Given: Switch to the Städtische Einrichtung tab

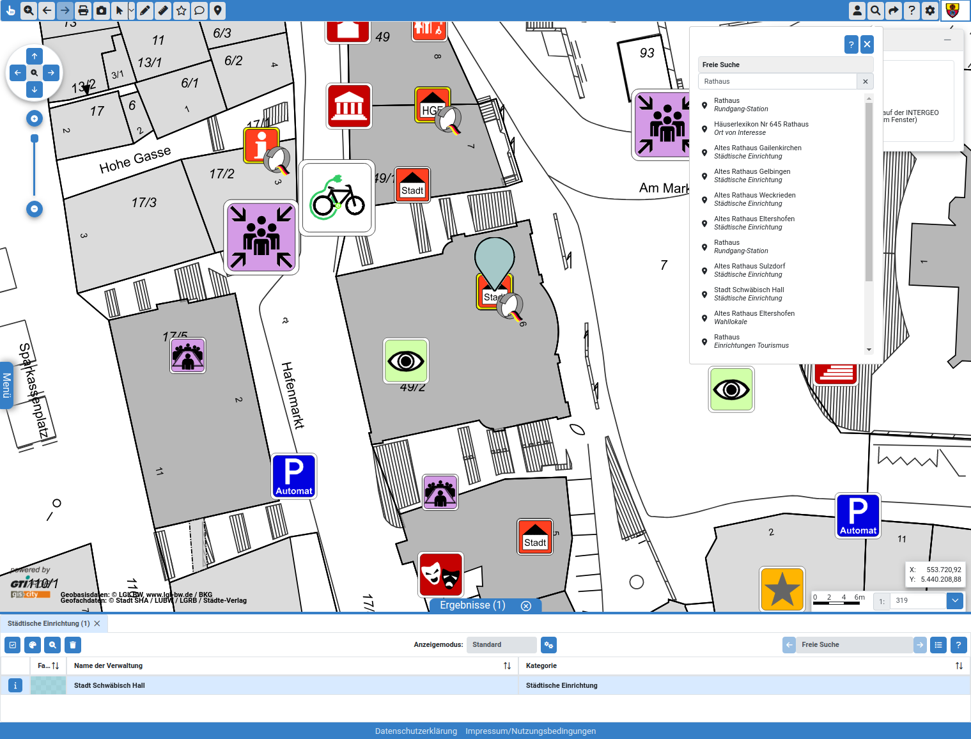Looking at the screenshot, I should point(48,623).
